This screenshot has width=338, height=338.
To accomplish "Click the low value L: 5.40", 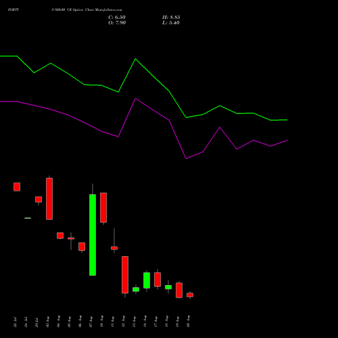I will pyautogui.click(x=171, y=23).
